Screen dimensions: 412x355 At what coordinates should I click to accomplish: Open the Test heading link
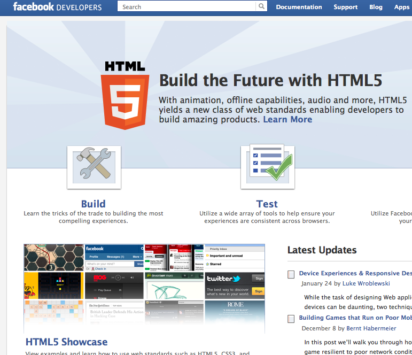point(267,204)
